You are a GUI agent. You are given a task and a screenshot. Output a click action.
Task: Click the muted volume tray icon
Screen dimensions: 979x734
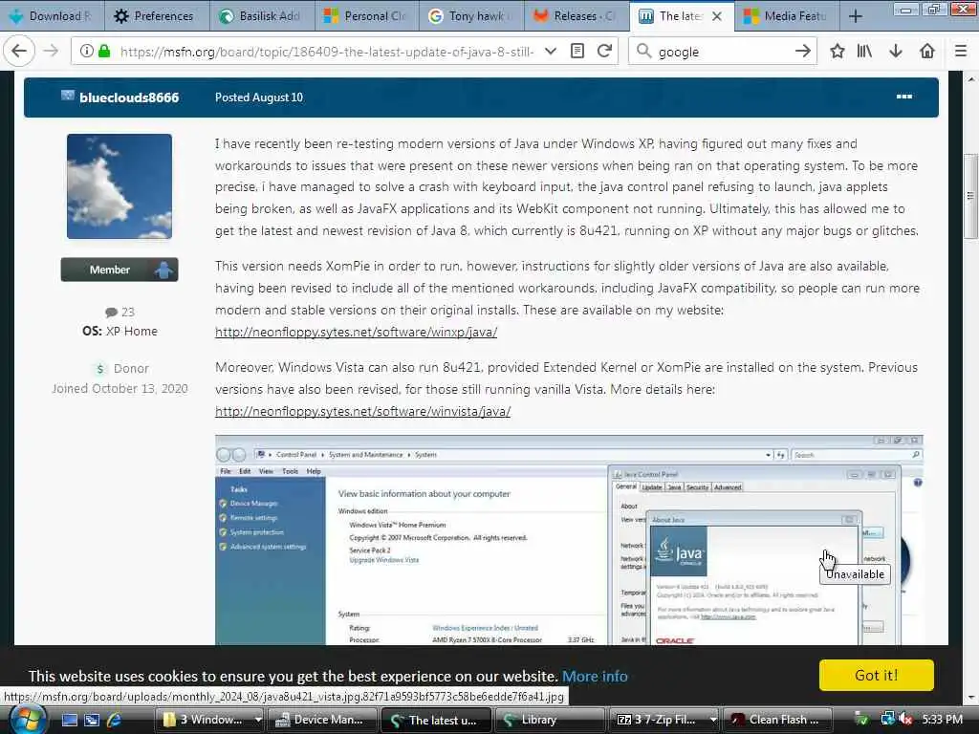(904, 720)
